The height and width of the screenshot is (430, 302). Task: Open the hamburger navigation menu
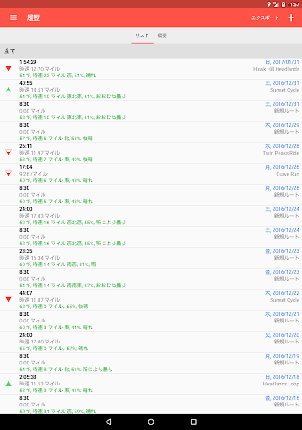click(x=13, y=18)
